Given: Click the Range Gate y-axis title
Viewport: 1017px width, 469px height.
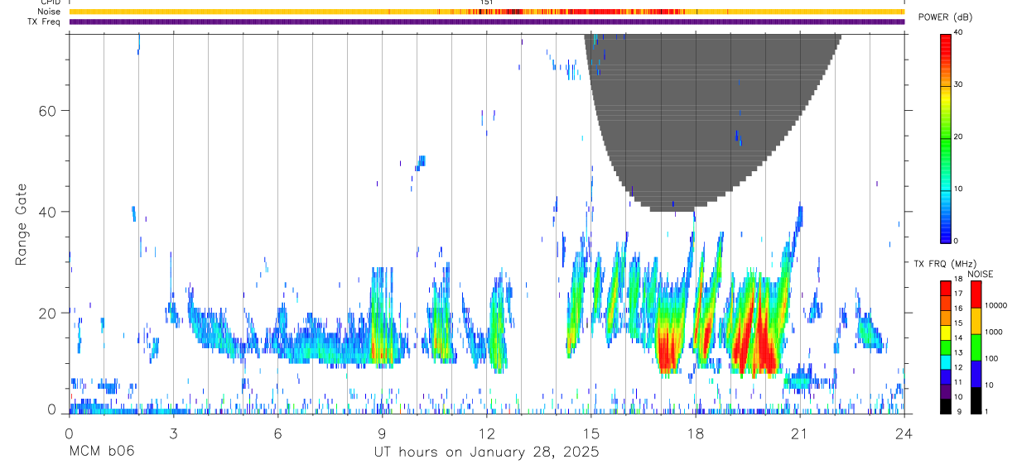Looking at the screenshot, I should (x=22, y=224).
